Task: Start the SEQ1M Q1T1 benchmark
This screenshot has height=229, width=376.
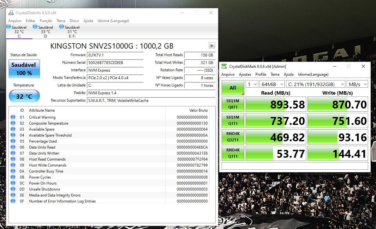Action: click(233, 120)
